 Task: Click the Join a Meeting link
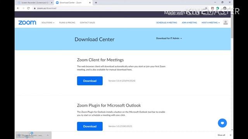point(189,22)
